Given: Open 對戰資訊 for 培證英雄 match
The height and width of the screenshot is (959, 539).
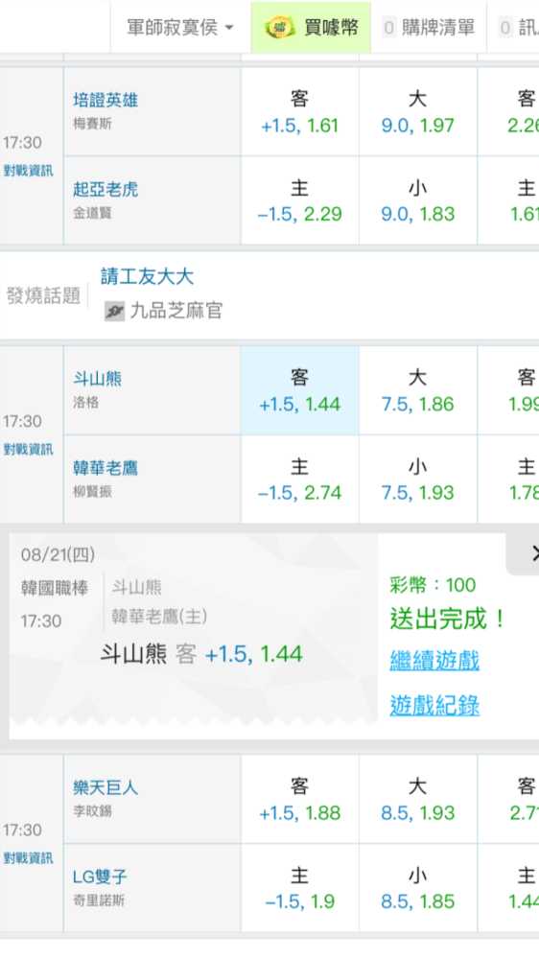Looking at the screenshot, I should (28, 171).
